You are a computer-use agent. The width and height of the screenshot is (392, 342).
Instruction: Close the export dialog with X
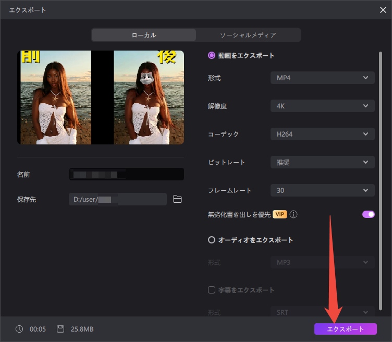point(383,9)
